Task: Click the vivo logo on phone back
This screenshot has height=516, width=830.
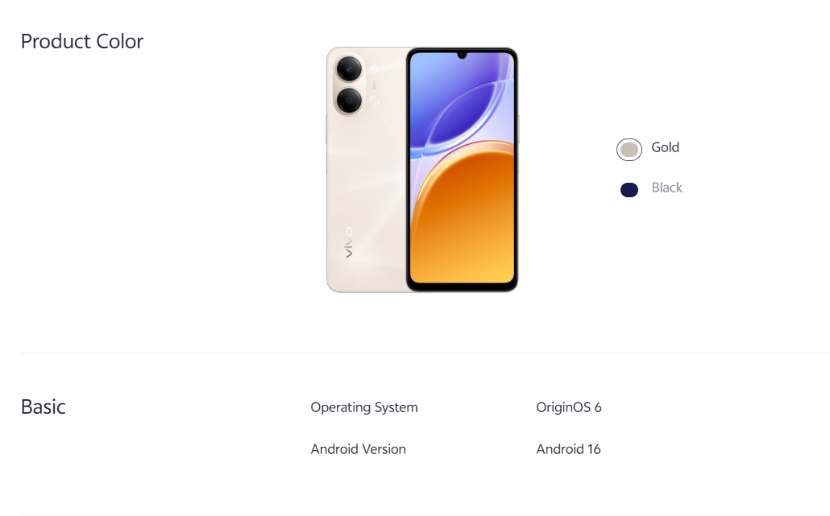Action: 348,242
